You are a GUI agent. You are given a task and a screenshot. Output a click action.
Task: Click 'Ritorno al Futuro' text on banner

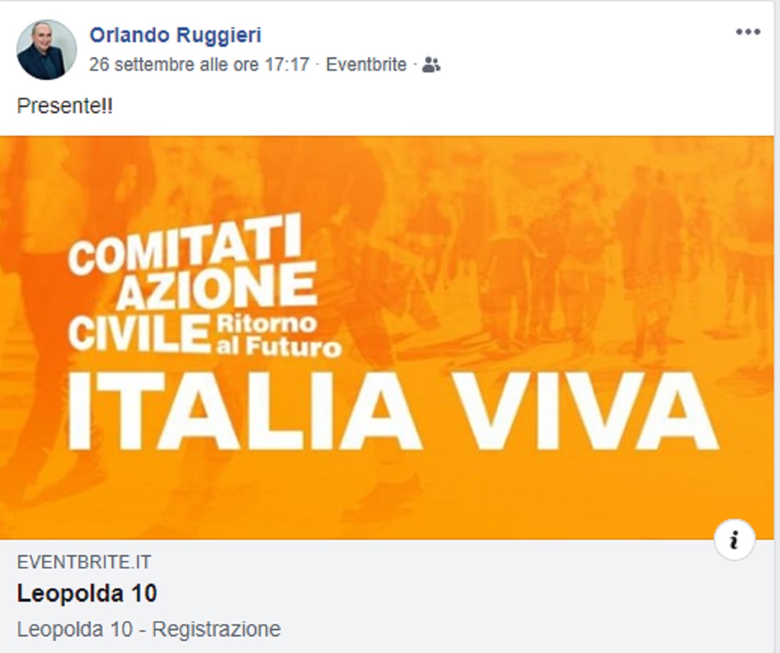(x=278, y=334)
